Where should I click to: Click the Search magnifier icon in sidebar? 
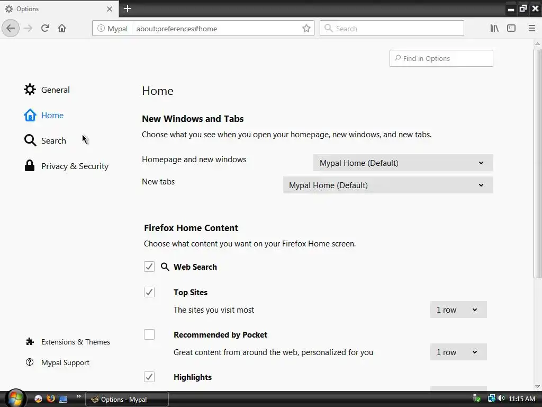[30, 140]
